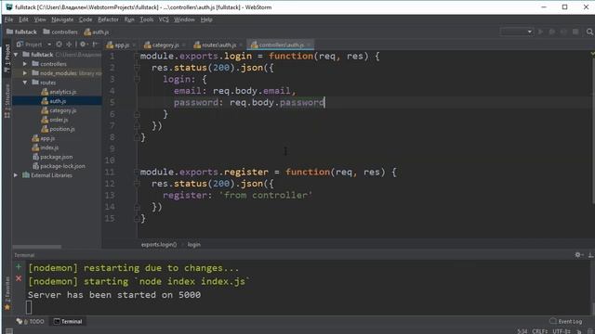595x334 pixels.
Task: Select package-lock.json in project tree
Action: [x=59, y=166]
